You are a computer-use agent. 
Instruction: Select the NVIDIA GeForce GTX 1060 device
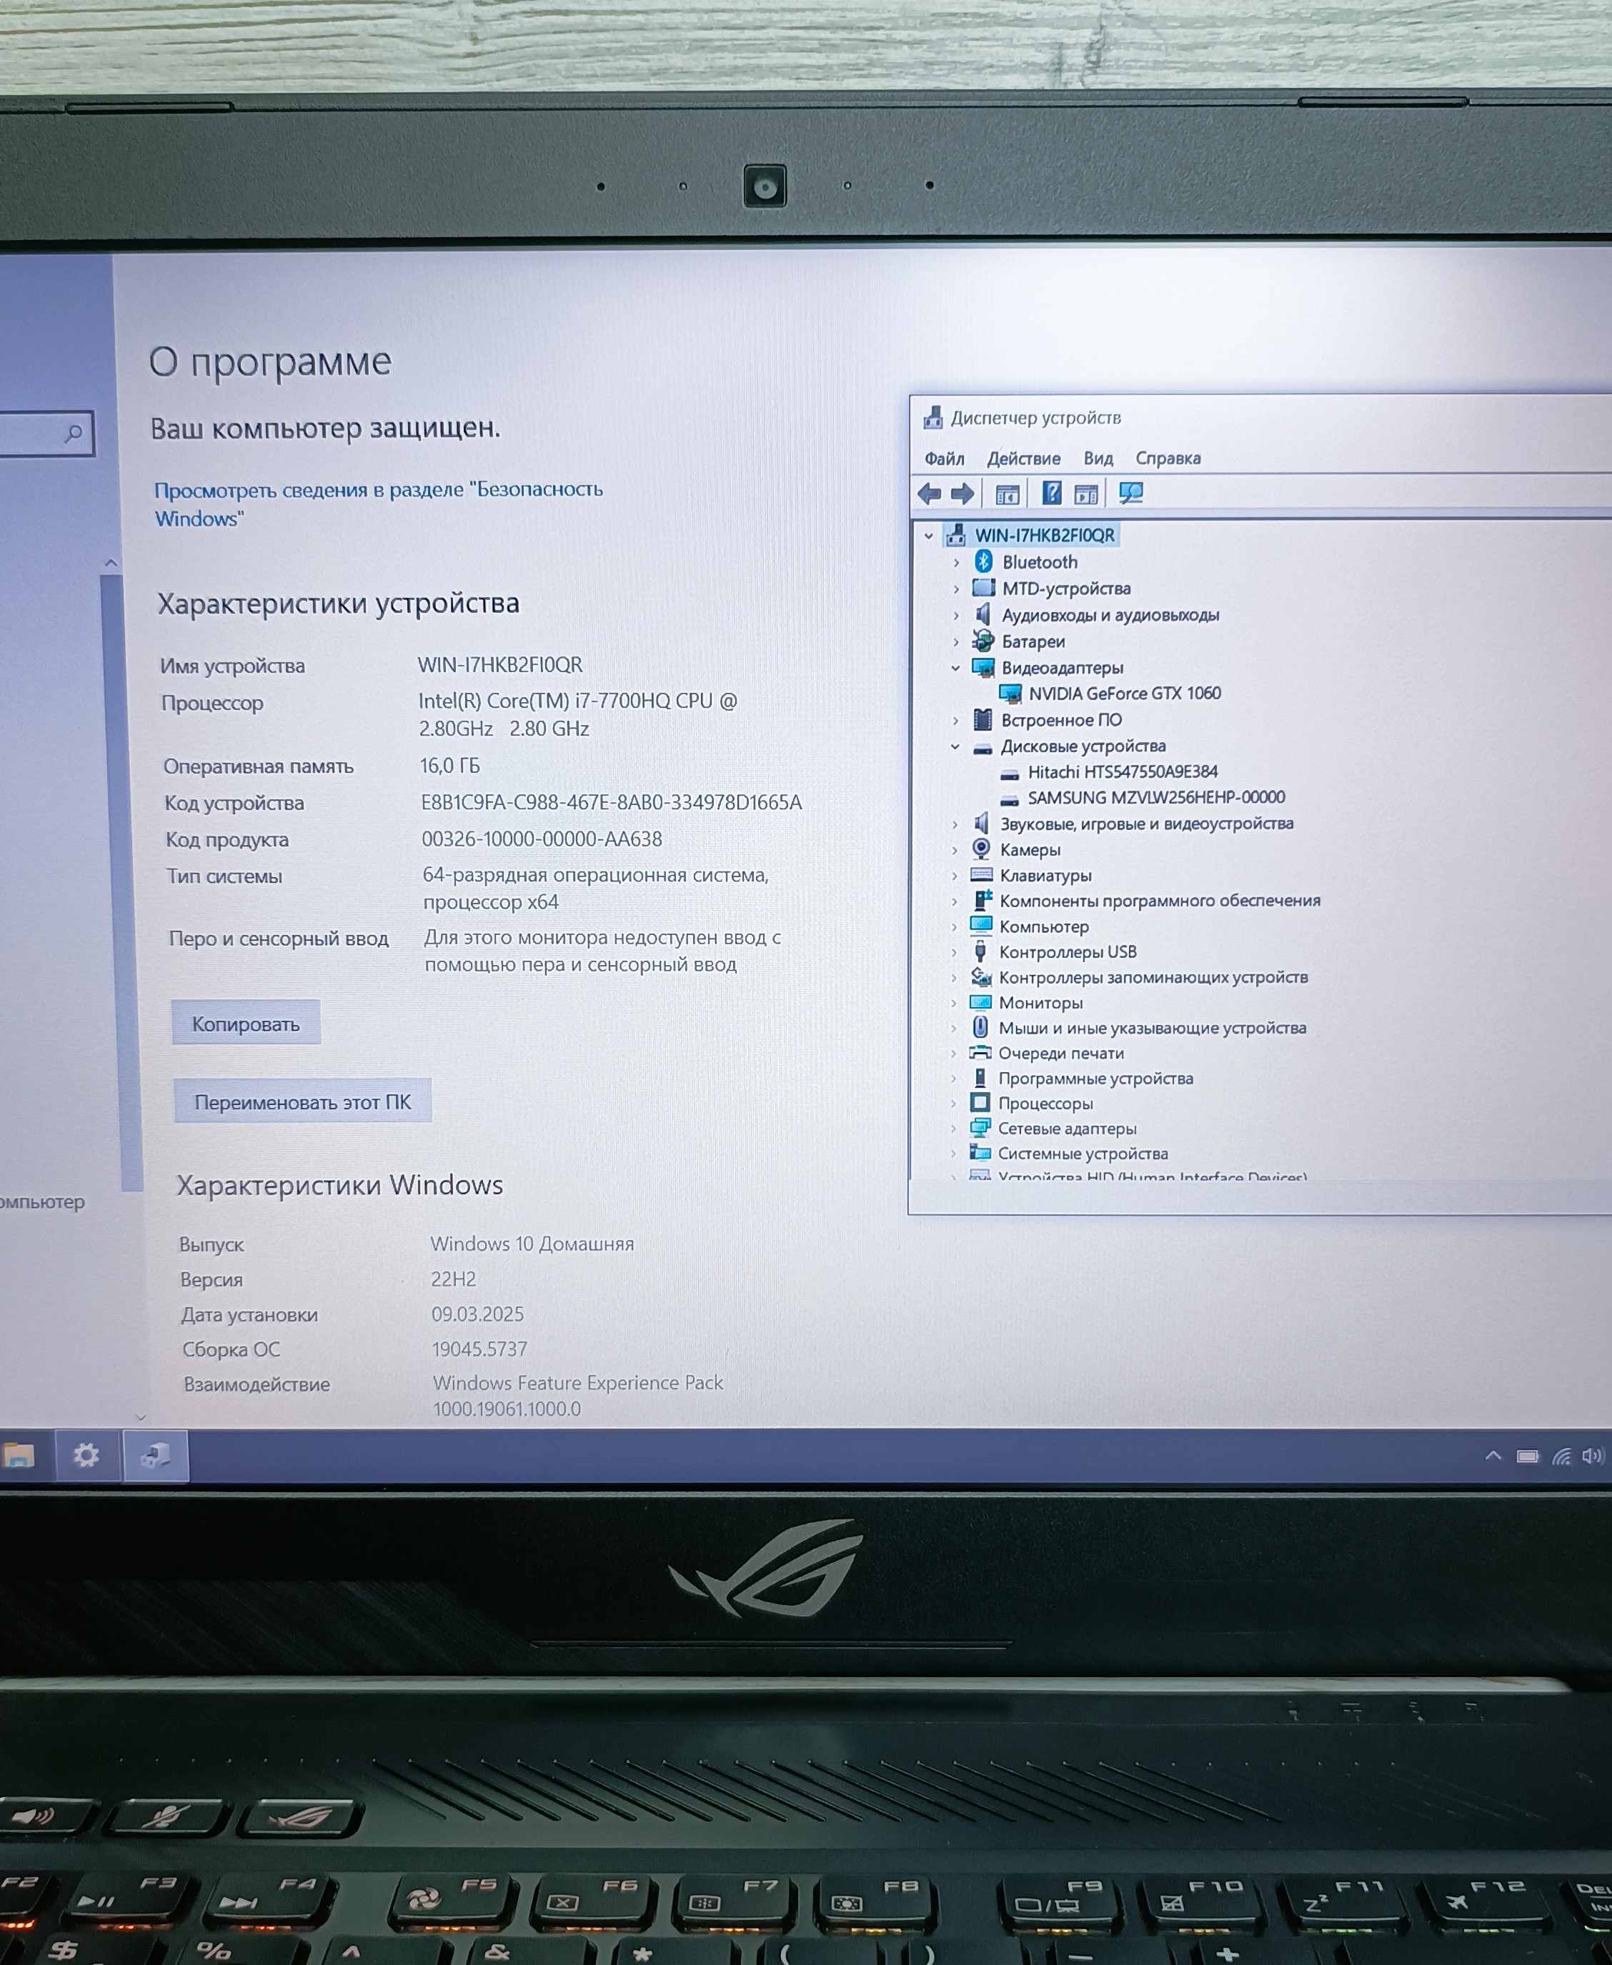[1123, 694]
